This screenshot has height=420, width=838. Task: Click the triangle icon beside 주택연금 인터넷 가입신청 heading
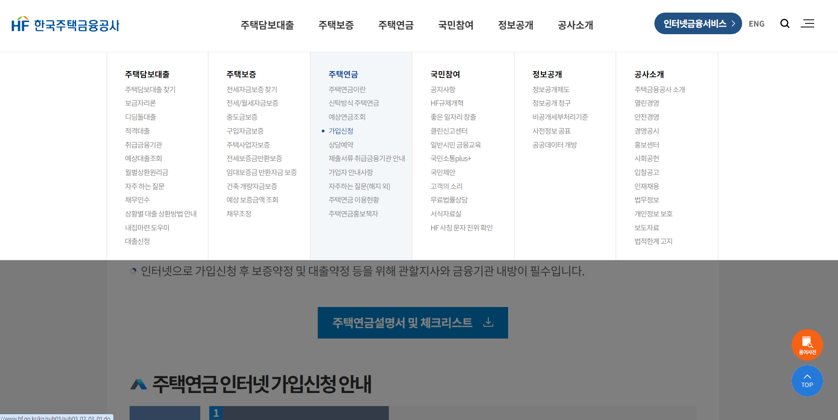[138, 384]
